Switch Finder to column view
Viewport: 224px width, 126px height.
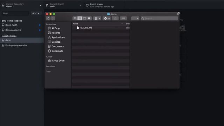(x=84, y=19)
